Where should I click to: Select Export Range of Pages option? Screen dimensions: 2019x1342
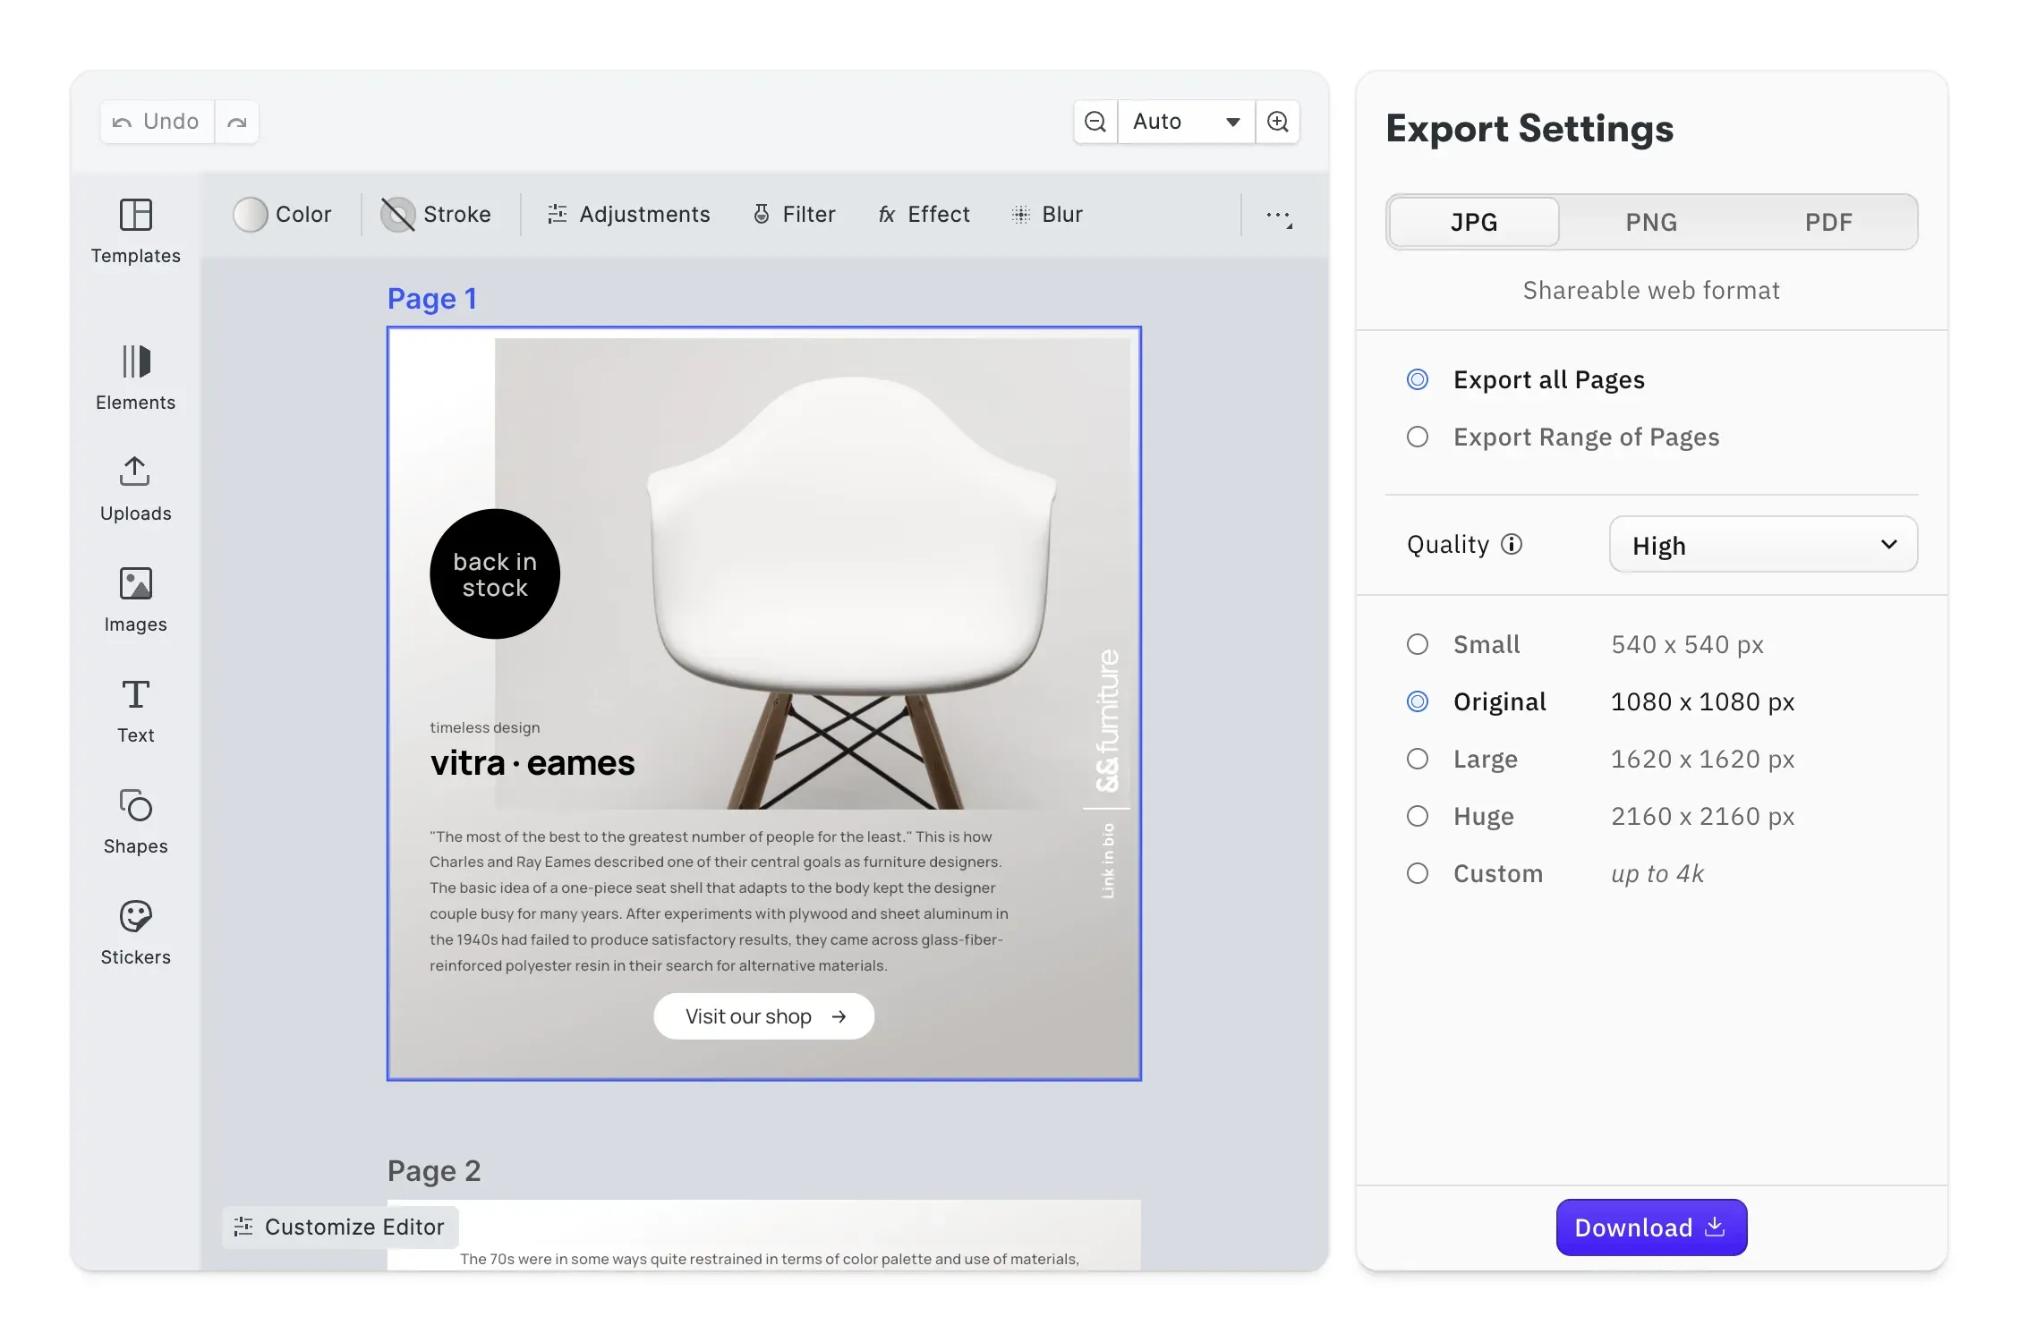coord(1563,437)
